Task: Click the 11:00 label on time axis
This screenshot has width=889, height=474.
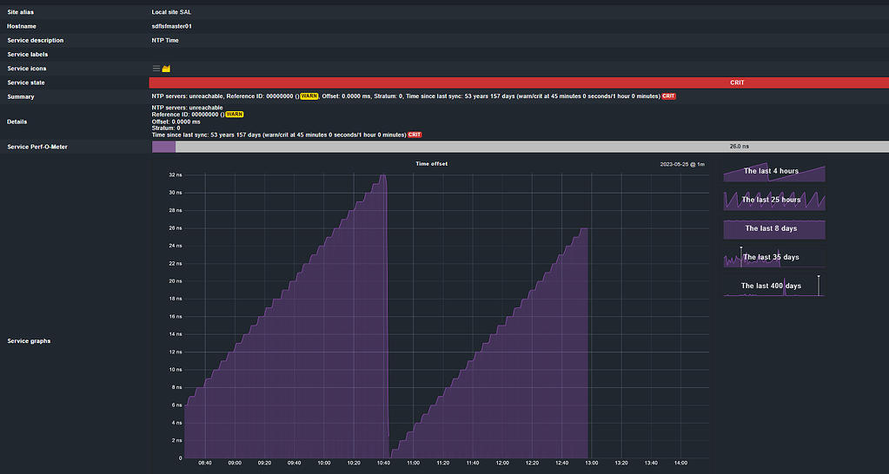Action: (413, 464)
